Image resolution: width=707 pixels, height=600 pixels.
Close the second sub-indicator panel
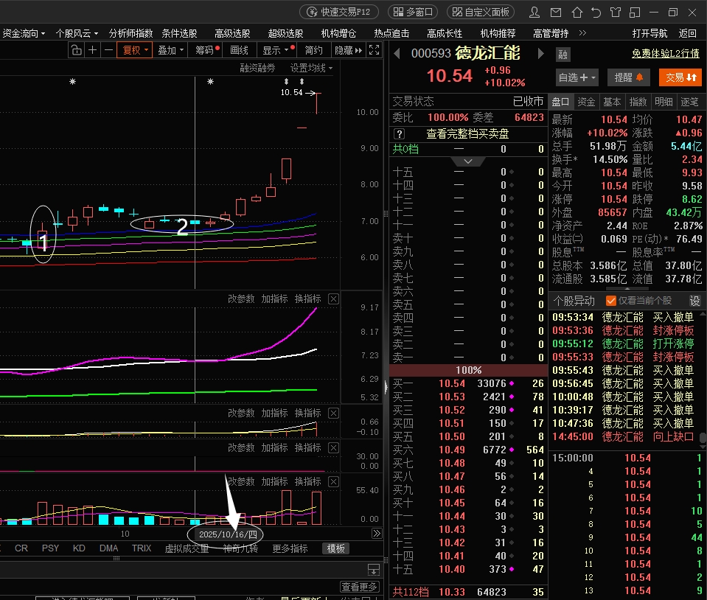coord(333,413)
